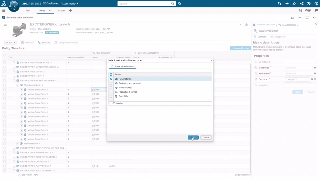Open the 3DEXPERIENCE compass icon
The image size is (320, 180).
point(14,6)
